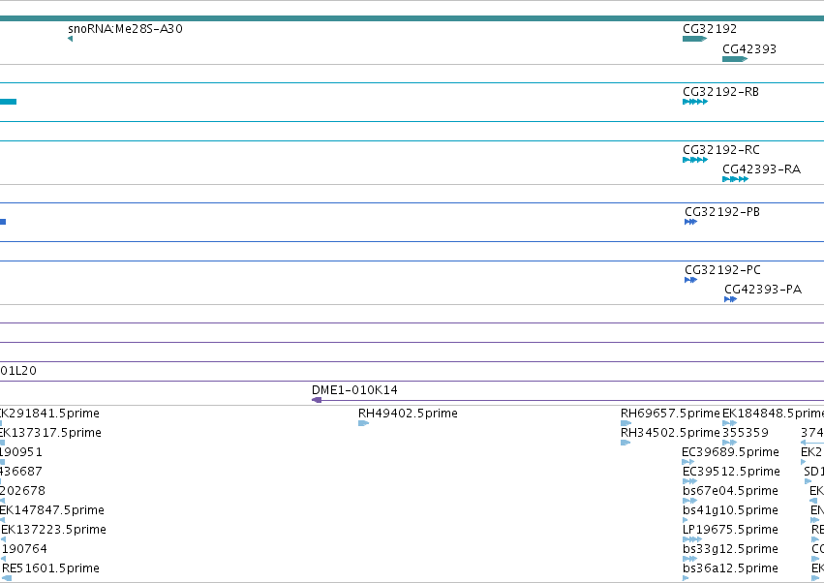Screen dimensions: 824x583
Task: Click the RH34502.5prime EST label
Action: pyautogui.click(x=670, y=433)
